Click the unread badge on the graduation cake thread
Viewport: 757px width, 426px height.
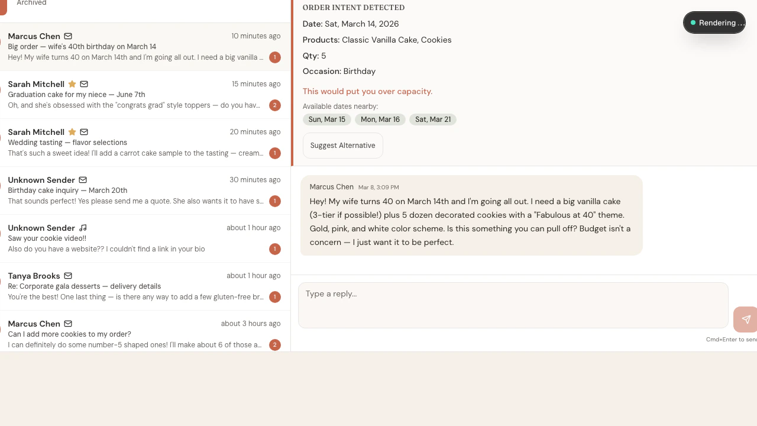[x=274, y=105]
